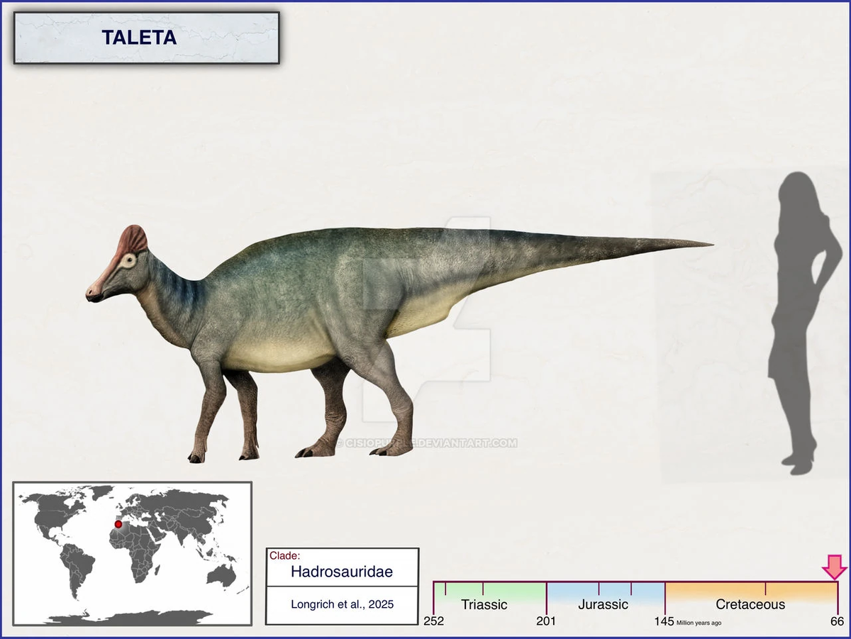Click the Hadrosauridae clade label

pos(342,571)
